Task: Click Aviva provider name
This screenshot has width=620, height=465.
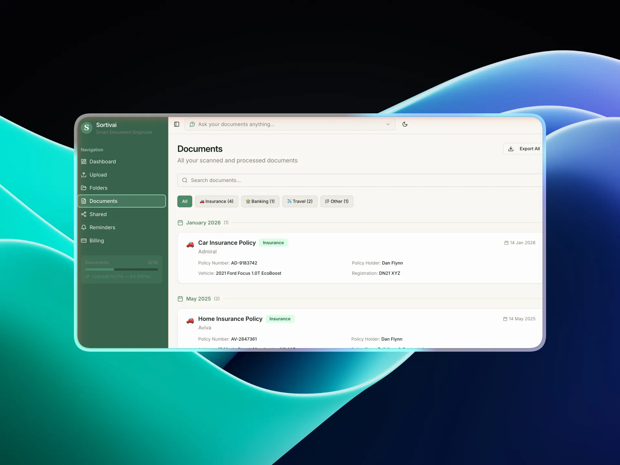Action: point(205,328)
